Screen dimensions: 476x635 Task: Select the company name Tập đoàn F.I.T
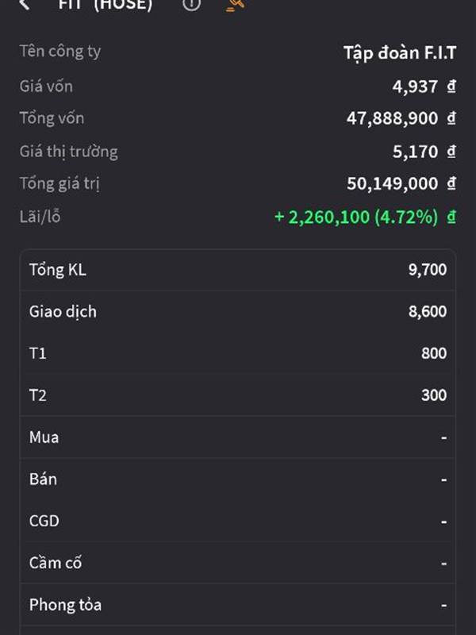(399, 53)
